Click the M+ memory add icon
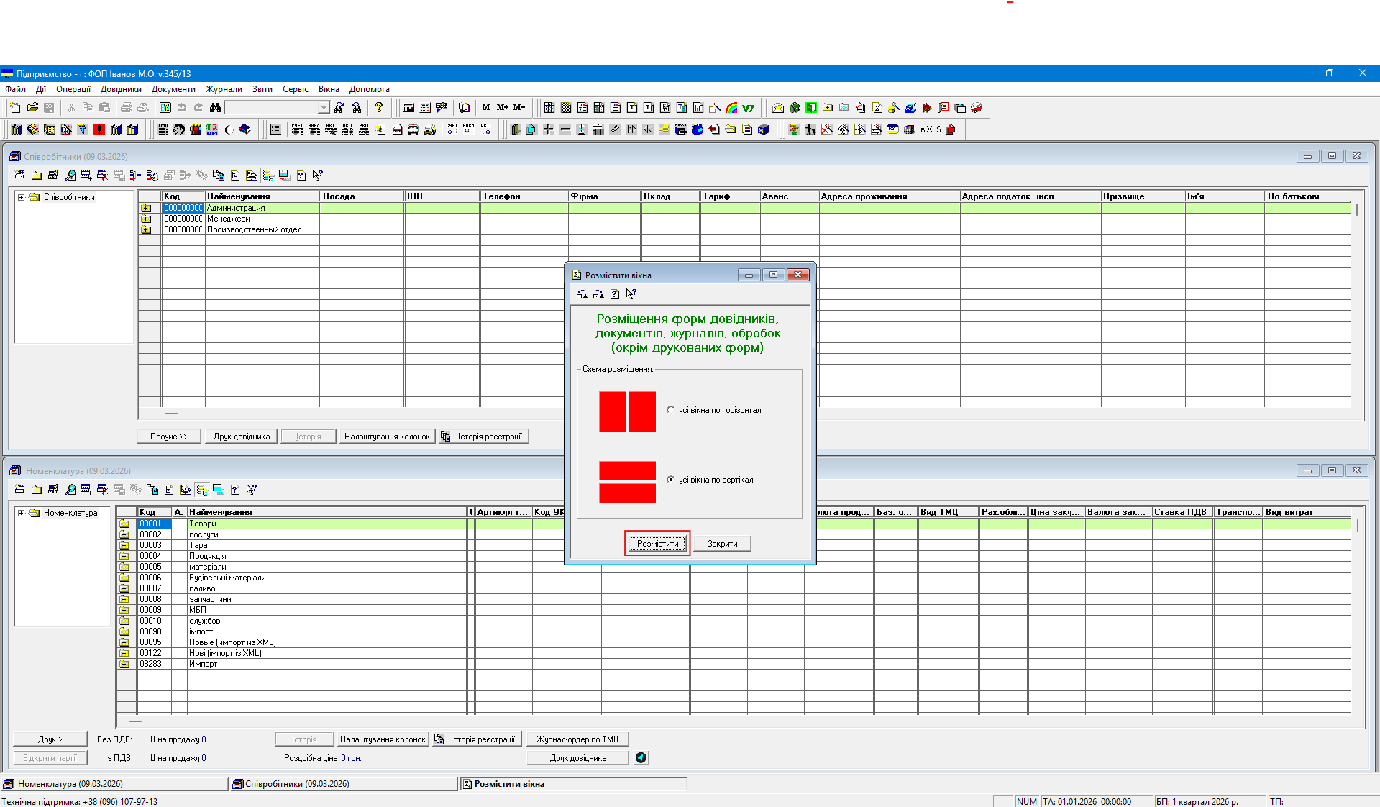1380x807 pixels. point(503,108)
